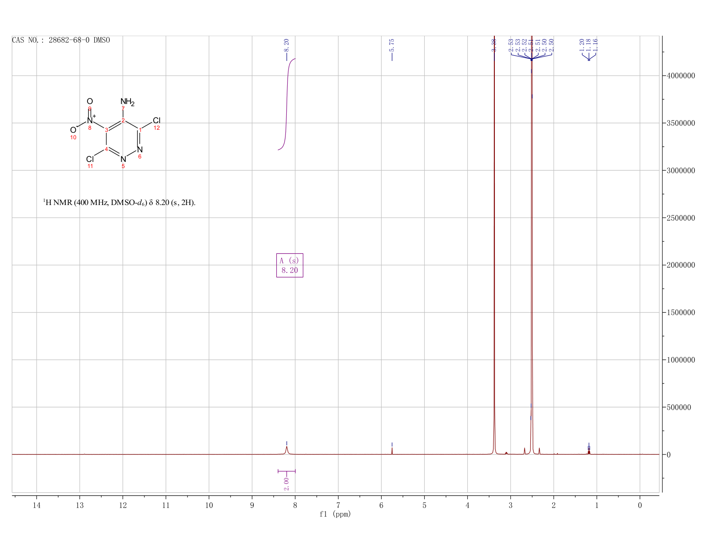718x555 pixels.
Task: Click the 8.20 ppm peak on baseline
Action: pyautogui.click(x=287, y=450)
